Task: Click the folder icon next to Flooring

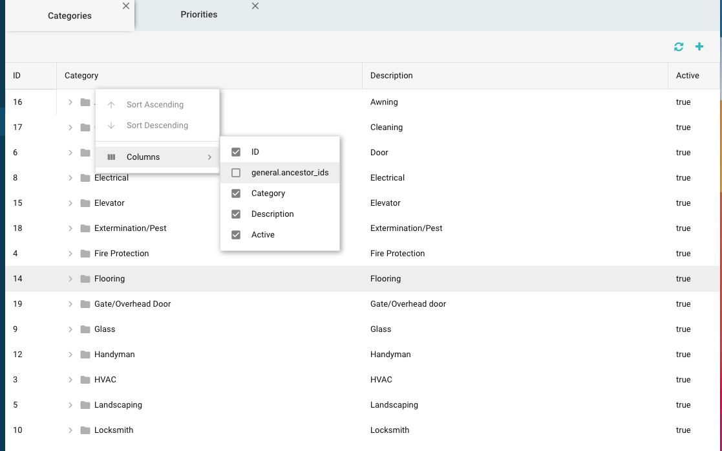Action: [x=85, y=279]
